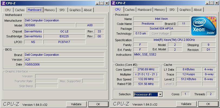The width and height of the screenshot is (220, 108).
Task: Click L1 Data 8 KBytes value
Action: click(x=189, y=69)
